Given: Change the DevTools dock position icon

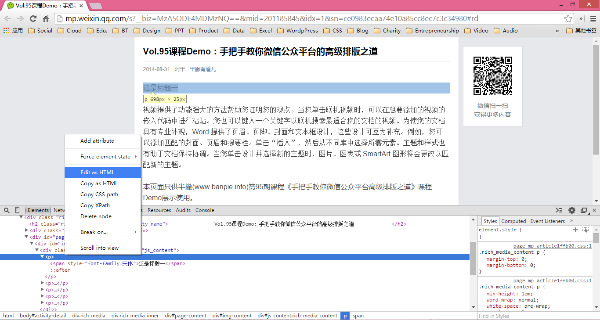Looking at the screenshot, I should pos(584,210).
